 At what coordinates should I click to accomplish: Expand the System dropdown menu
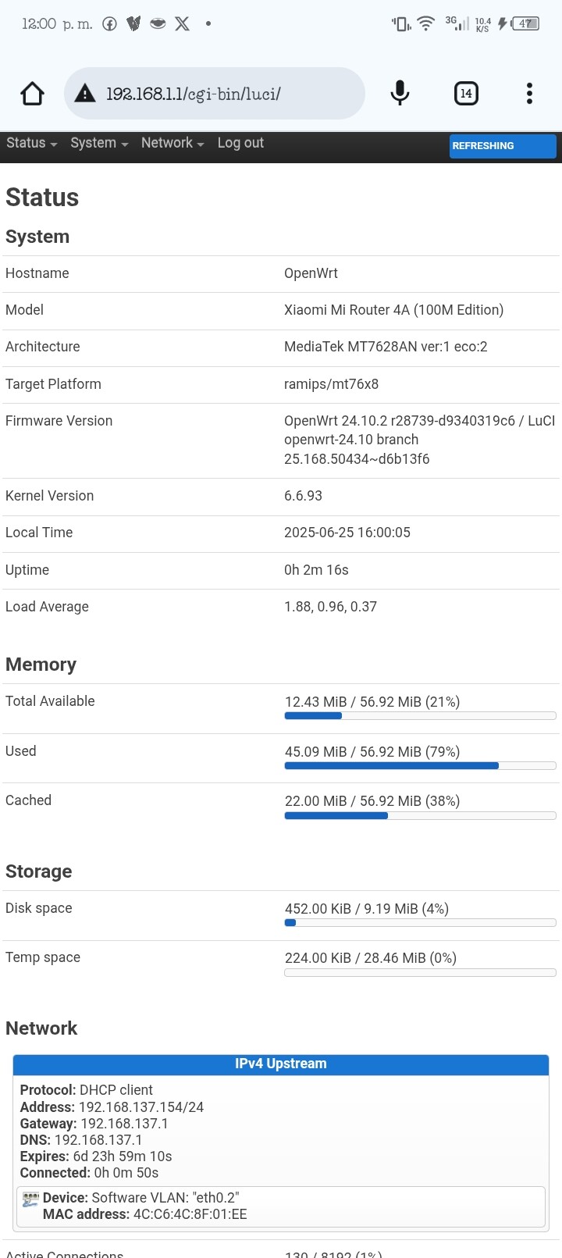[99, 143]
